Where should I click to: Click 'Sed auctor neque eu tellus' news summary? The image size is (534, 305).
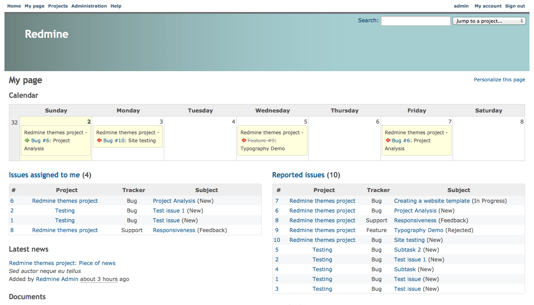[x=45, y=271]
